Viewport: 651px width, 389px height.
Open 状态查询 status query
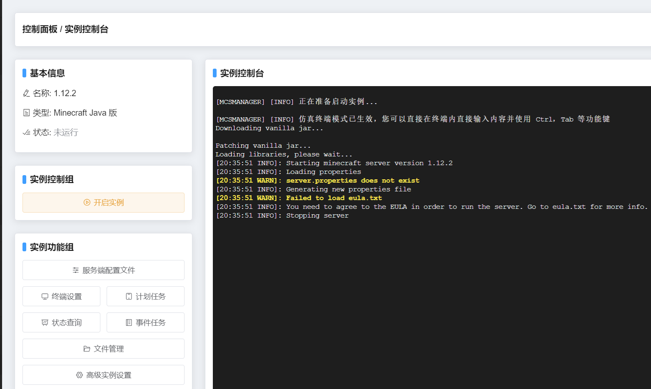(x=61, y=322)
